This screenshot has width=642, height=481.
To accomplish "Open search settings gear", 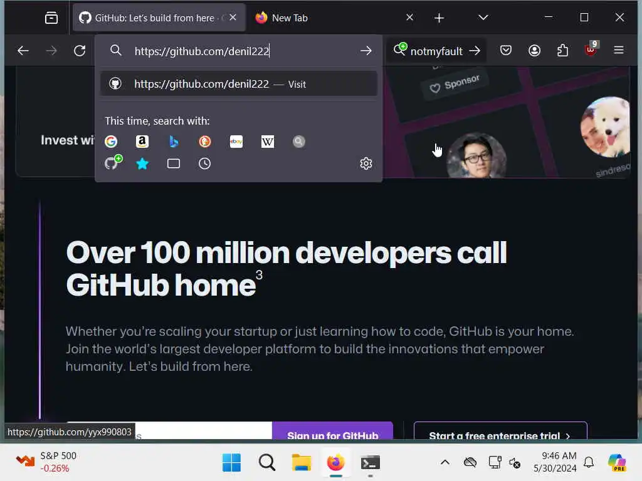I will [x=366, y=163].
